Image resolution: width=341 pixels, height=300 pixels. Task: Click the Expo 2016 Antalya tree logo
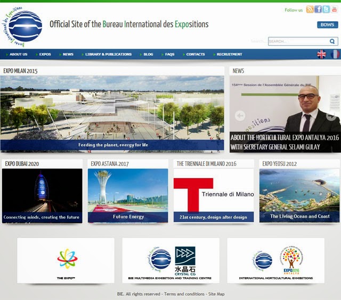point(291,260)
